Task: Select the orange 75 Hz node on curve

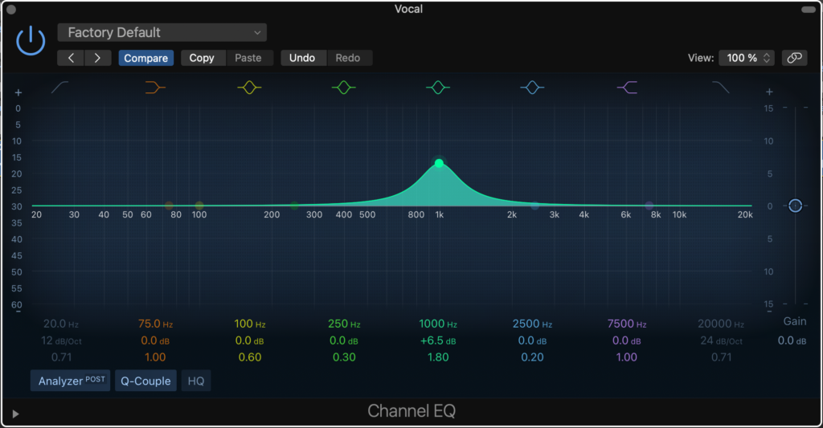Action: (169, 206)
